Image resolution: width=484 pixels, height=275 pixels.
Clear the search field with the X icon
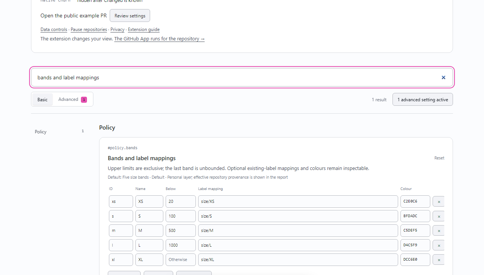444,77
